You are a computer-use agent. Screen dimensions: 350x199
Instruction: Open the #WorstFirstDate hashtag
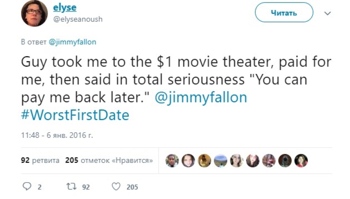(74, 115)
